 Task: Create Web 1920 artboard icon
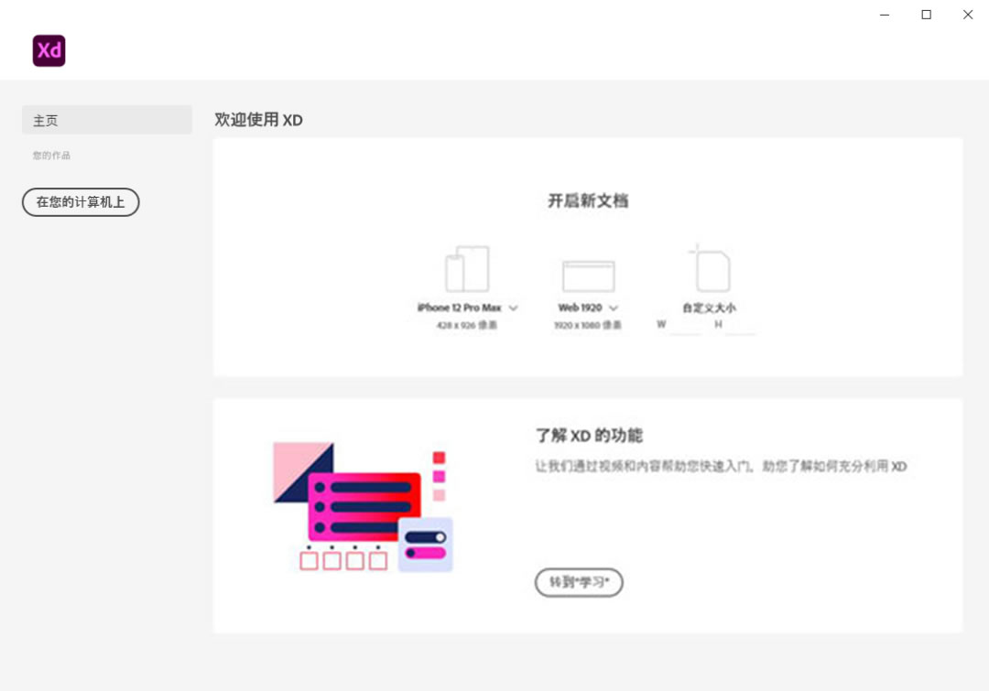[x=589, y=275]
